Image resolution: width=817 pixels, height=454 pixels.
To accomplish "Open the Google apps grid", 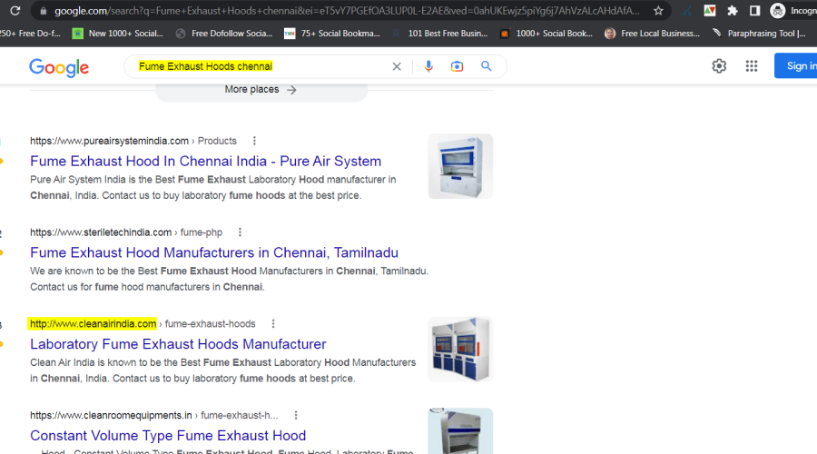I will pos(752,66).
